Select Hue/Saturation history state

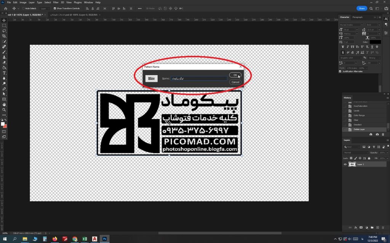(x=360, y=106)
